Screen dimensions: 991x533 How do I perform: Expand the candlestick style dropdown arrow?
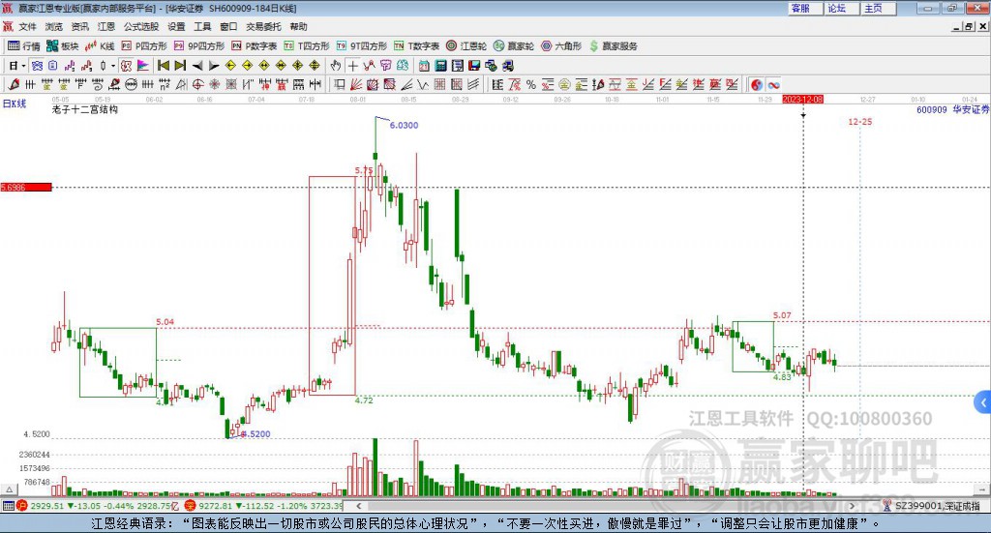click(113, 66)
